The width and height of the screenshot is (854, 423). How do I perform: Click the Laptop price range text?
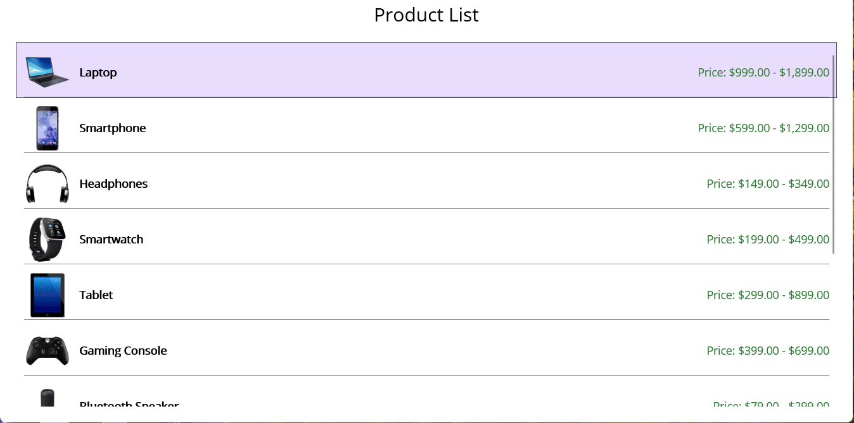pyautogui.click(x=763, y=72)
